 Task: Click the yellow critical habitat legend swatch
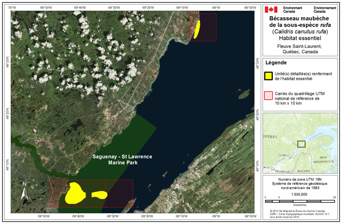coord(268,76)
